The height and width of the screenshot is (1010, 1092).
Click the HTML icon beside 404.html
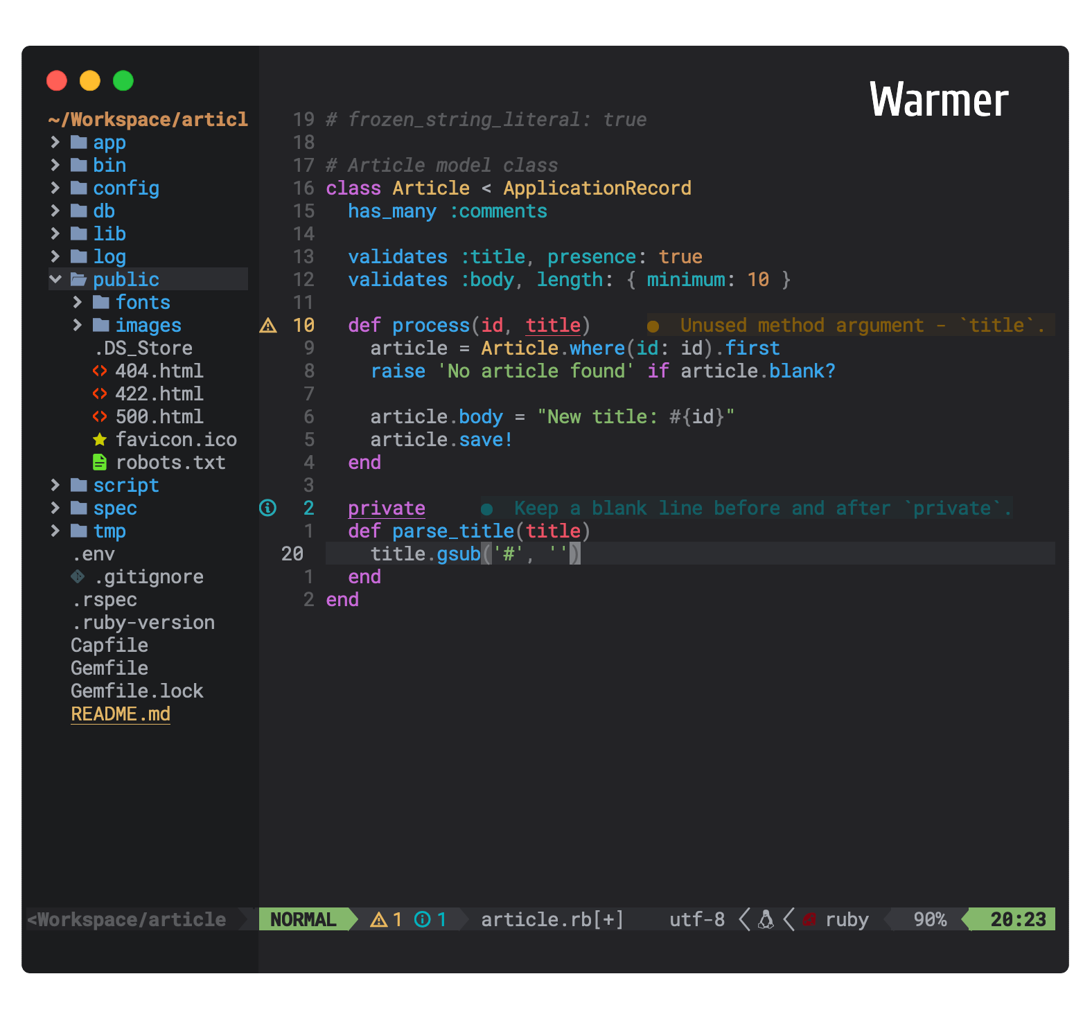100,371
